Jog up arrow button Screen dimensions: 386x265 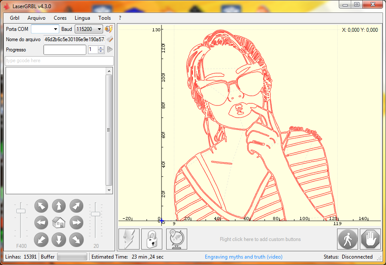coord(59,206)
